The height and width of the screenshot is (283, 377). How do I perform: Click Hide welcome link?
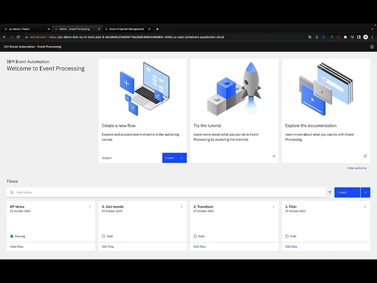[x=357, y=168]
